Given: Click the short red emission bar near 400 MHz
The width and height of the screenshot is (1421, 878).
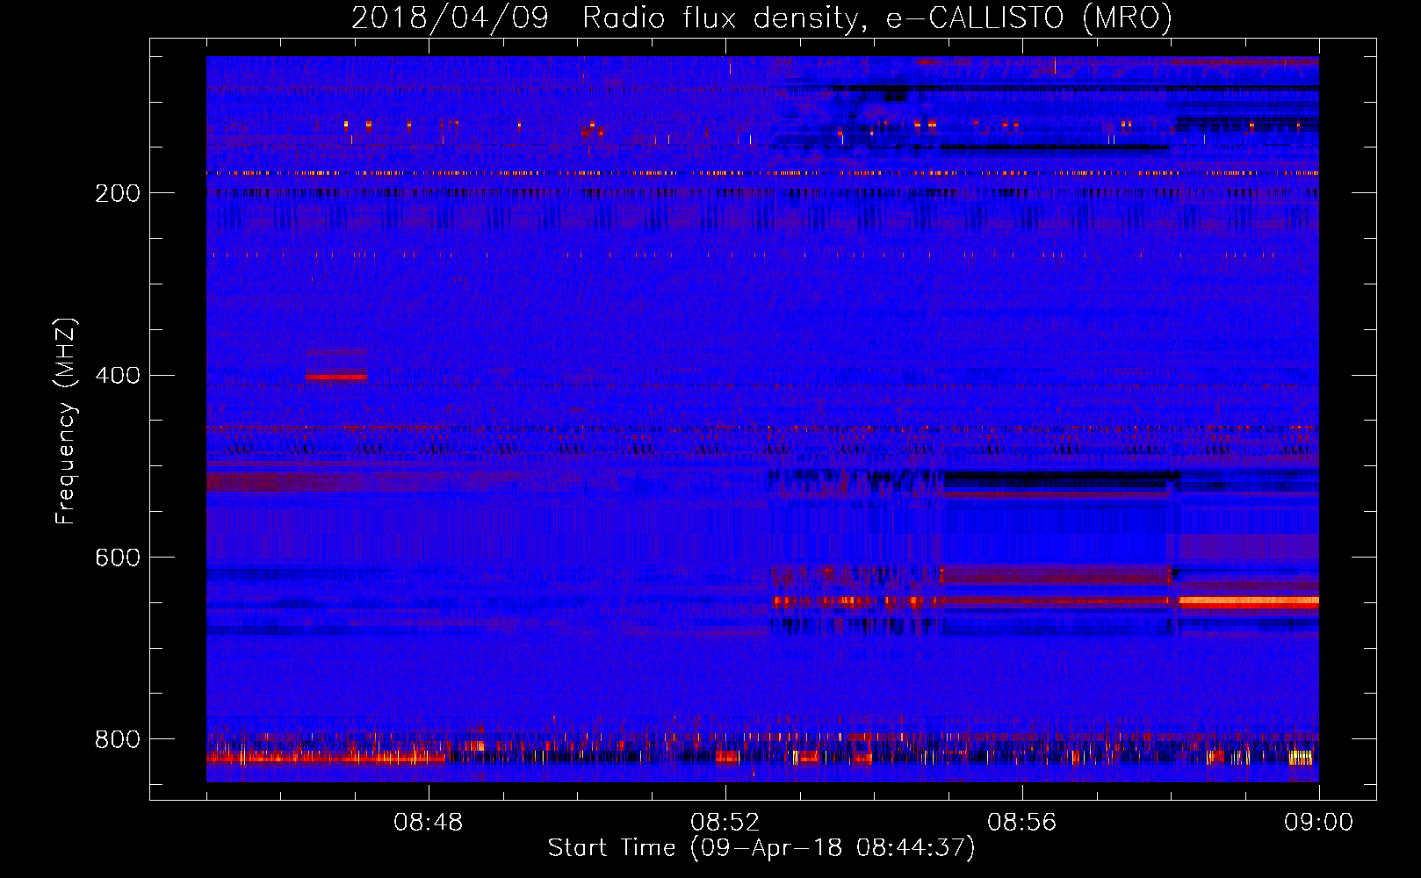Looking at the screenshot, I should click(x=335, y=378).
